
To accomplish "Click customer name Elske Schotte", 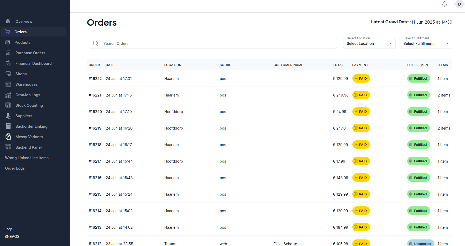I will pos(285,244).
